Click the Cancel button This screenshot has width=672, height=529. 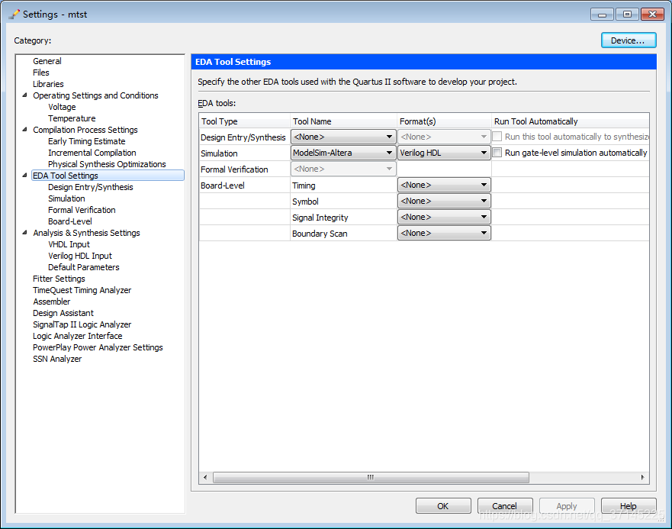(505, 506)
